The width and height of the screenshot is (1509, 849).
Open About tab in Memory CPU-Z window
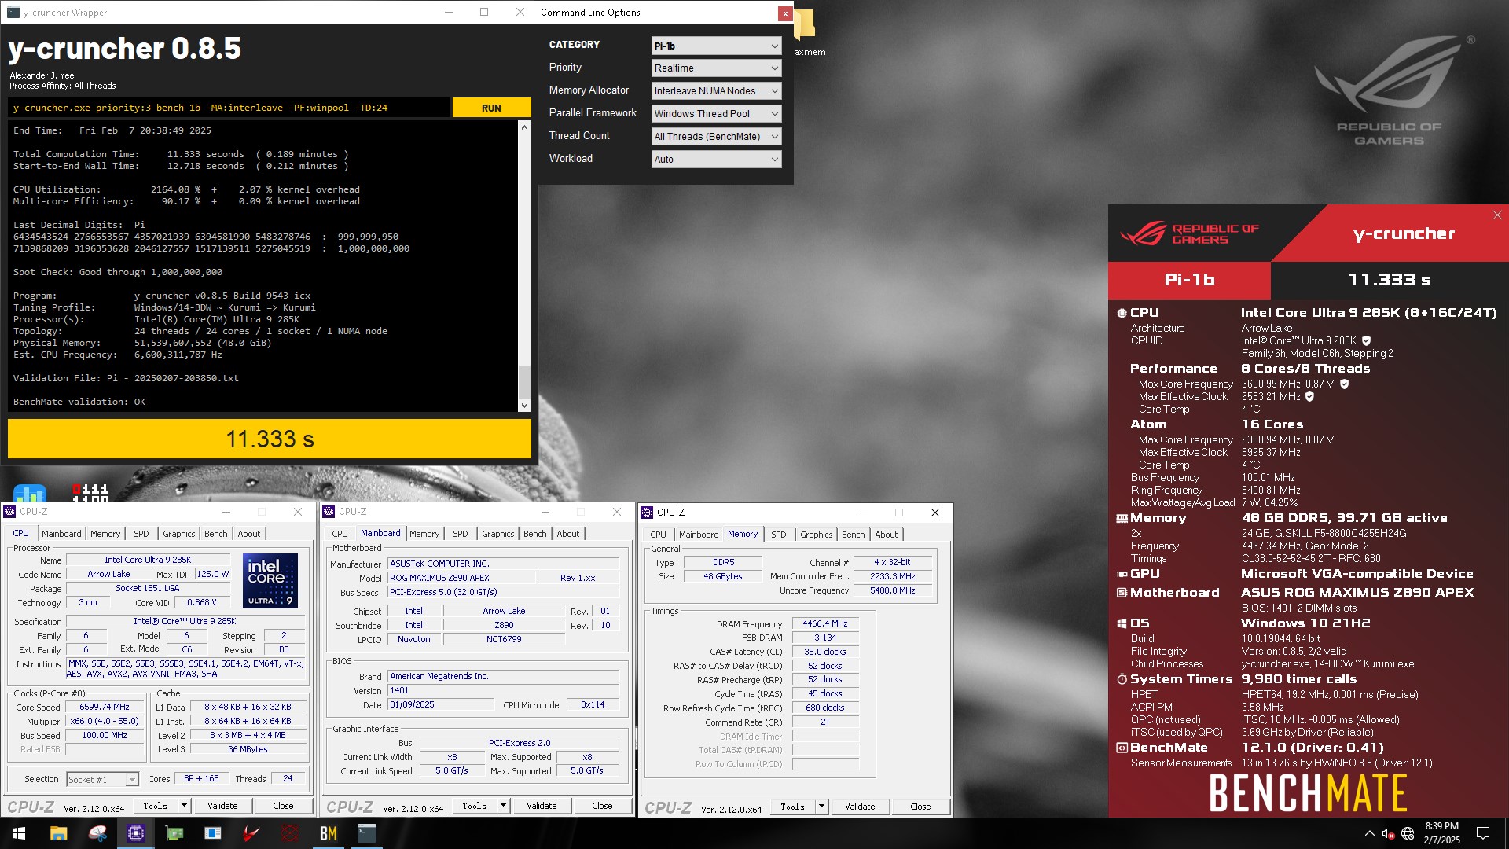point(887,535)
